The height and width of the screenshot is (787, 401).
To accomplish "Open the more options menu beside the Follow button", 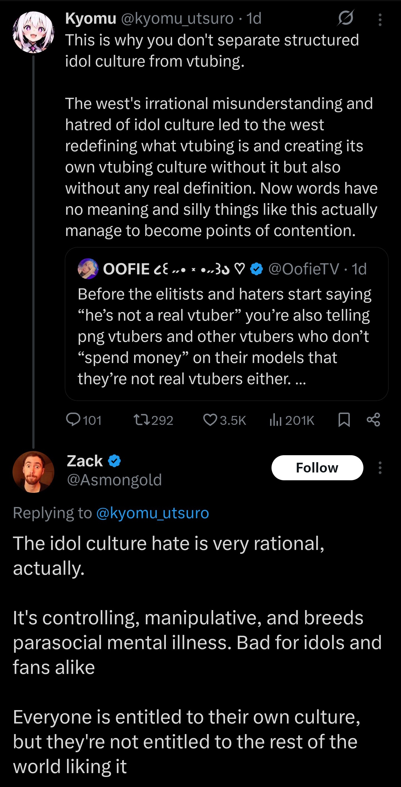I will [x=380, y=467].
